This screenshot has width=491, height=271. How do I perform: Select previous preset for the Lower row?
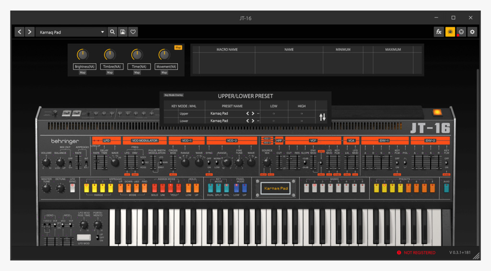coord(247,120)
